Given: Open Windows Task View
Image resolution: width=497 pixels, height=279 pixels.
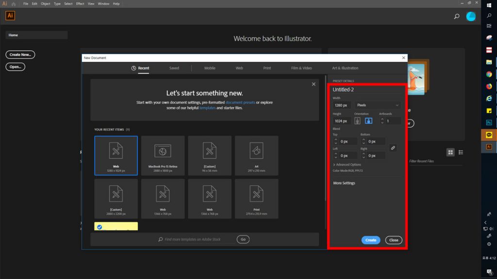Looking at the screenshot, I should tap(489, 26).
